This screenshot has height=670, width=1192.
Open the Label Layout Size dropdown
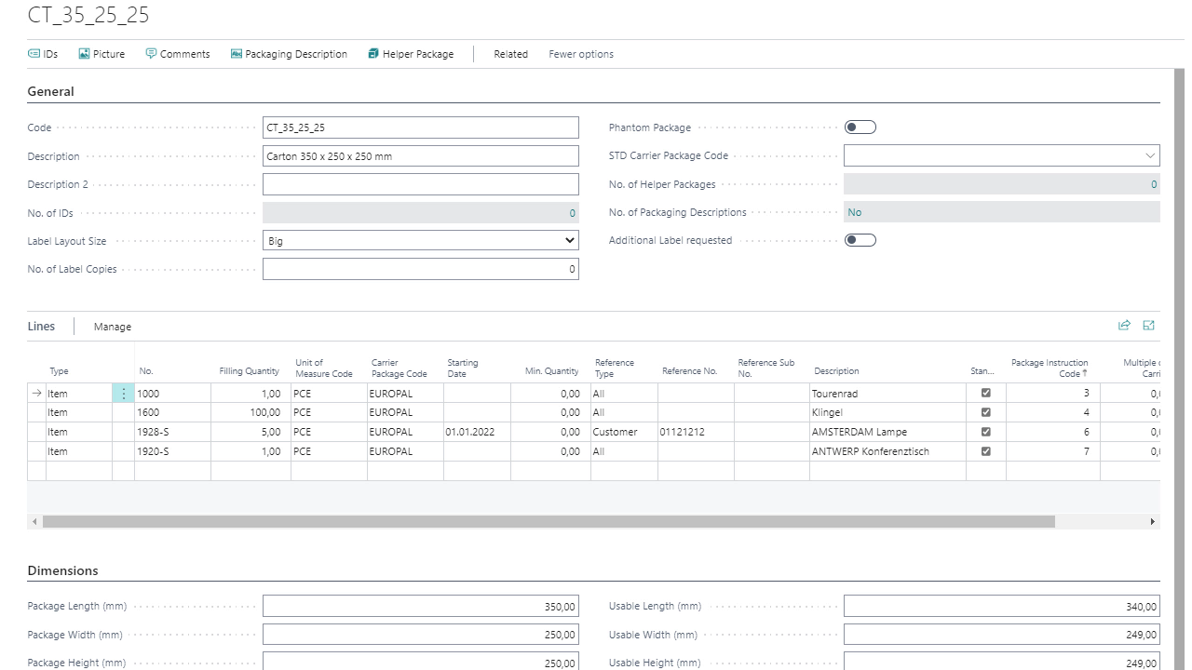coord(421,241)
